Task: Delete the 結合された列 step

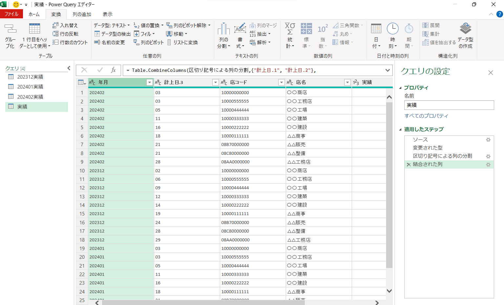Action: [x=409, y=165]
